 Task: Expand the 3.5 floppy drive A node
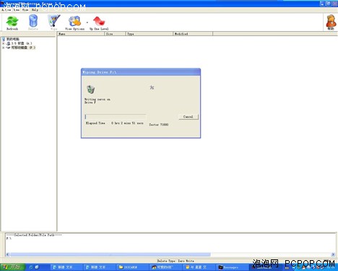coord(4,43)
